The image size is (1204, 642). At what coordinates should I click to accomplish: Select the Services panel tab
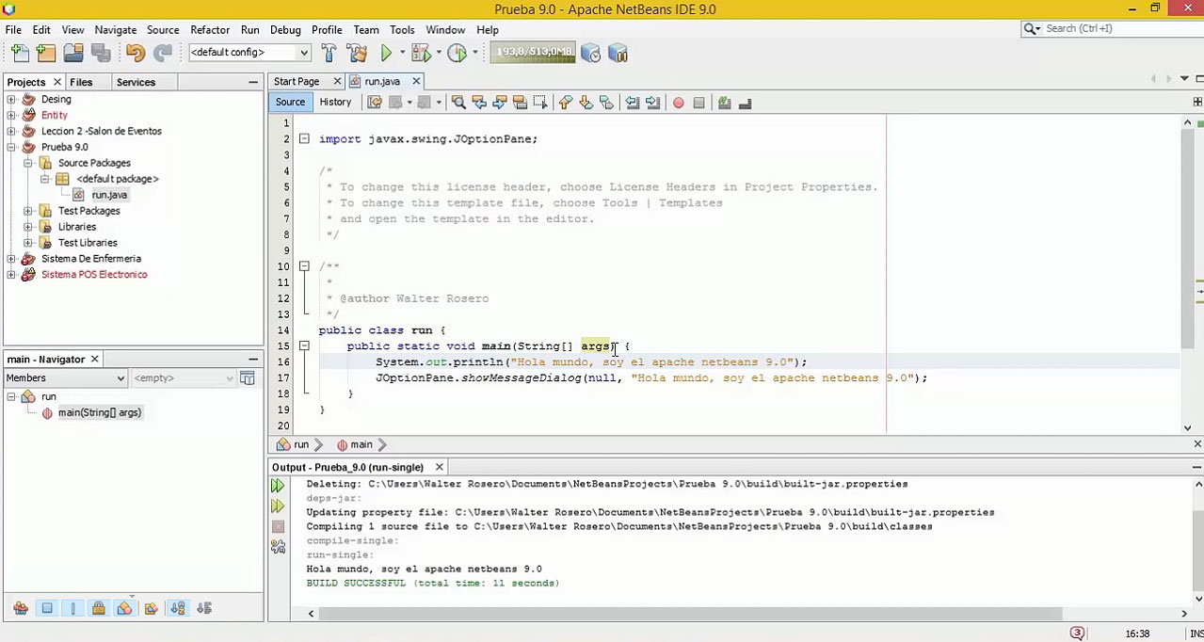(x=136, y=82)
